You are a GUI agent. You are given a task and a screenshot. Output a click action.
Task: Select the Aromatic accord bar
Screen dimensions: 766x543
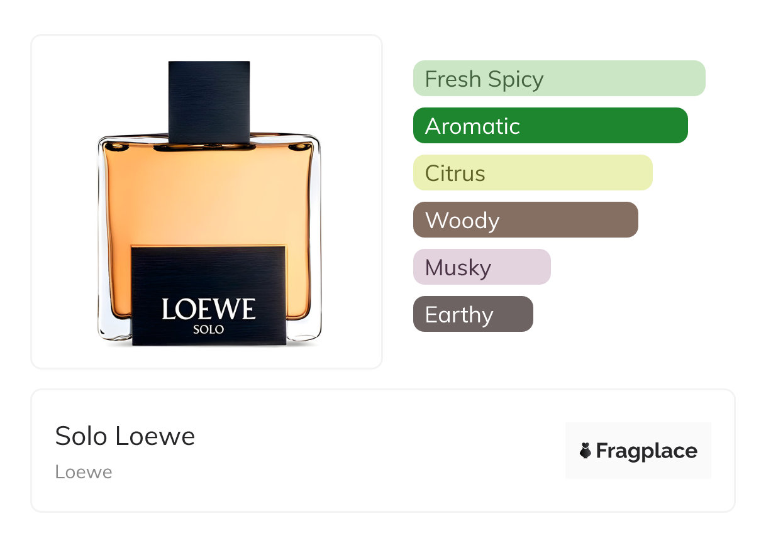[550, 126]
